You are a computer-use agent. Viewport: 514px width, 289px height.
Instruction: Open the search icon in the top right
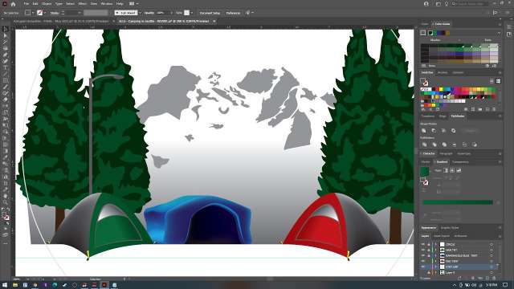point(455,4)
